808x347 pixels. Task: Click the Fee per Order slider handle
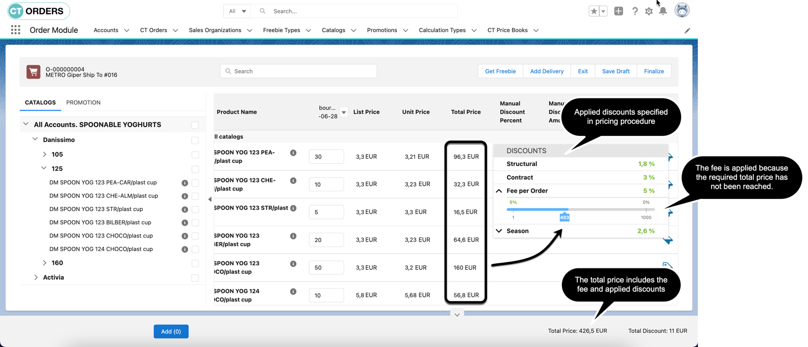(x=564, y=217)
